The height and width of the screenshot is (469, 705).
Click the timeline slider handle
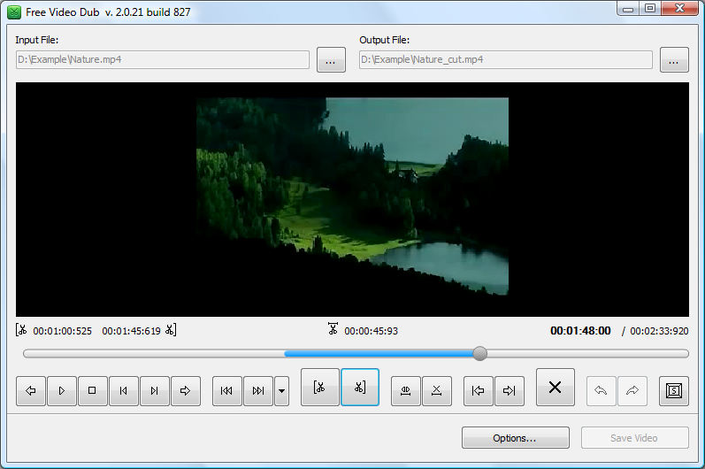[479, 353]
